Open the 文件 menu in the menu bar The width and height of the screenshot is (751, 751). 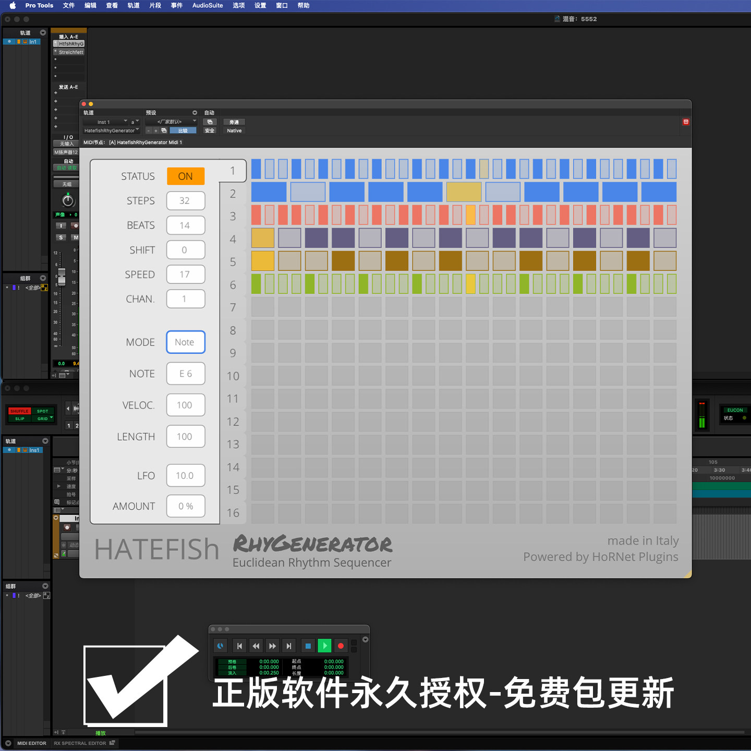[x=69, y=5]
